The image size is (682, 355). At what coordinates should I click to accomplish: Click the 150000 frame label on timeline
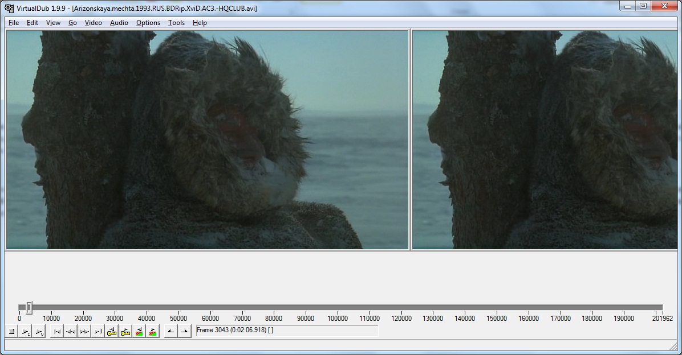tap(497, 318)
